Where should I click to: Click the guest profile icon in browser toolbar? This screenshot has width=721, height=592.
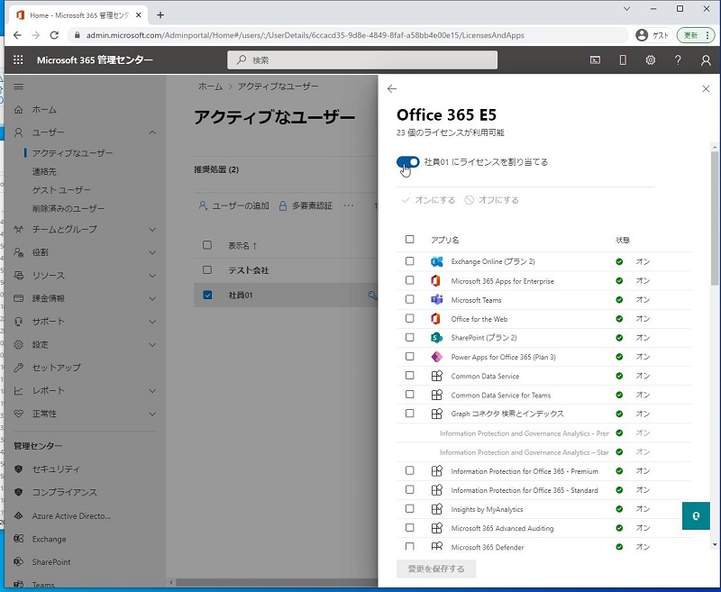click(x=642, y=35)
